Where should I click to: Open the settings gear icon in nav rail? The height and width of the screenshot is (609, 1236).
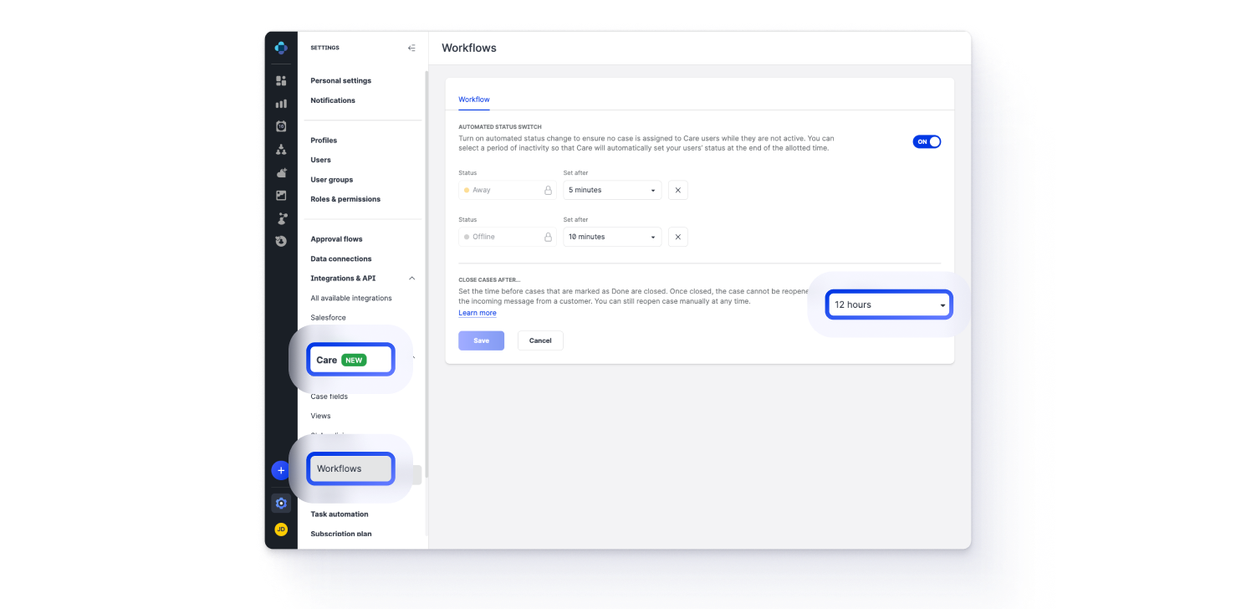(281, 504)
